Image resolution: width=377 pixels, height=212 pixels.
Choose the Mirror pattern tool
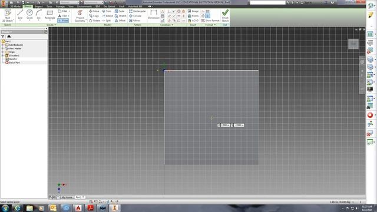134,21
